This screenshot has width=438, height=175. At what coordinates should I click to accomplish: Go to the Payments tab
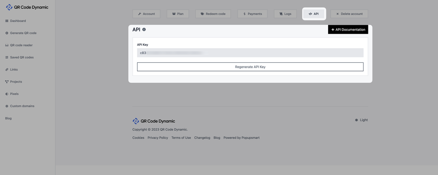[252, 14]
